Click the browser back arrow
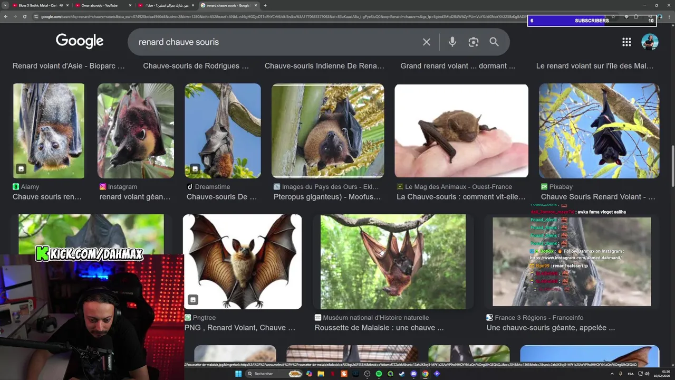 6,16
